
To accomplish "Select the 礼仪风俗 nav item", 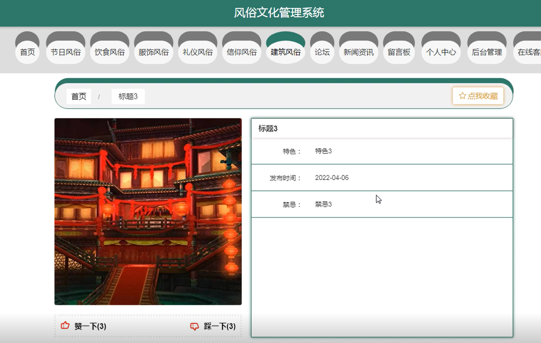I will pos(198,52).
